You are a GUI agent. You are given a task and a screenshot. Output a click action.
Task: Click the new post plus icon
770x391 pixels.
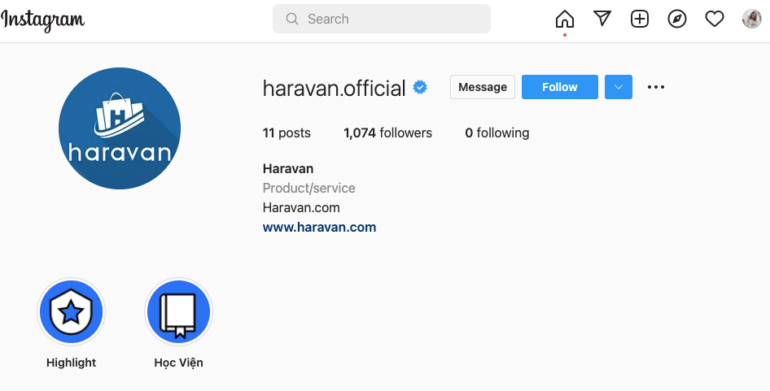click(640, 19)
